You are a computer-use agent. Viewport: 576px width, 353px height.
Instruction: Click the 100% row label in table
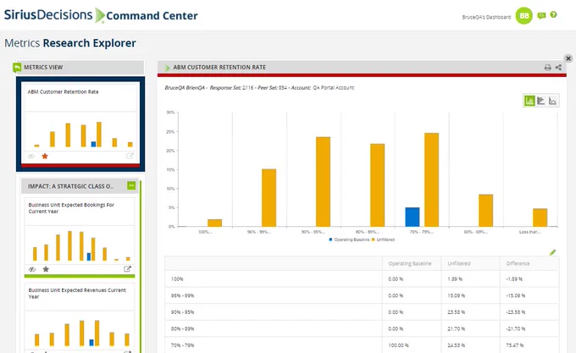coord(177,279)
